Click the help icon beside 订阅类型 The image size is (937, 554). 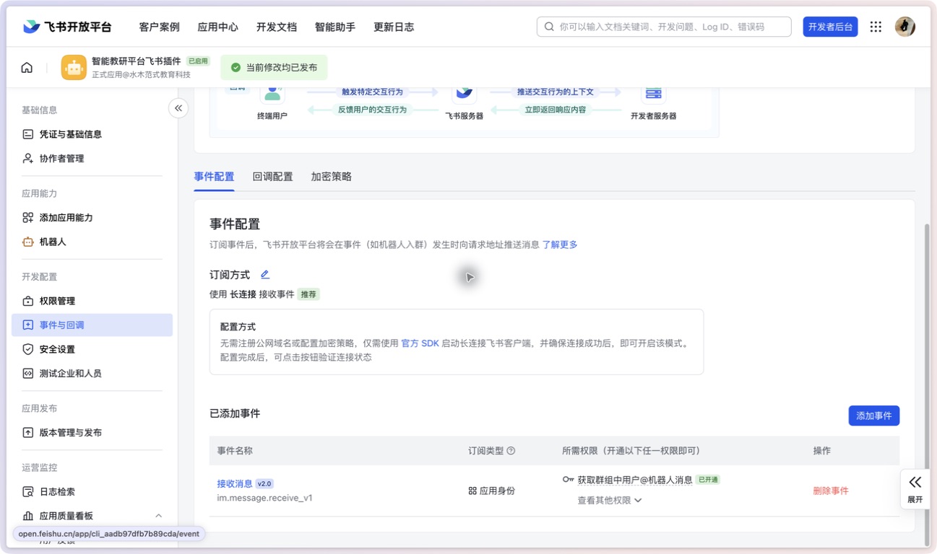pyautogui.click(x=511, y=451)
